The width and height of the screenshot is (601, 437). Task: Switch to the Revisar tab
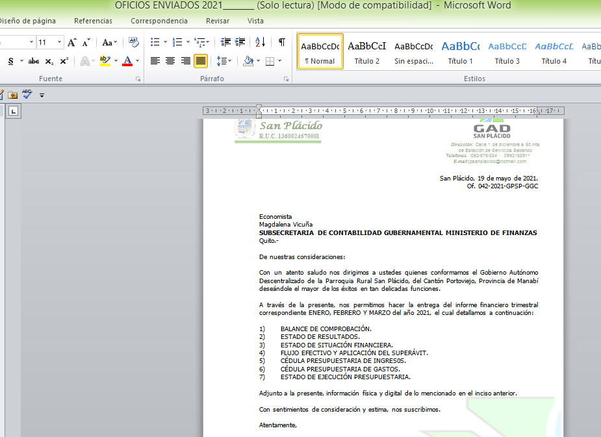pos(218,21)
